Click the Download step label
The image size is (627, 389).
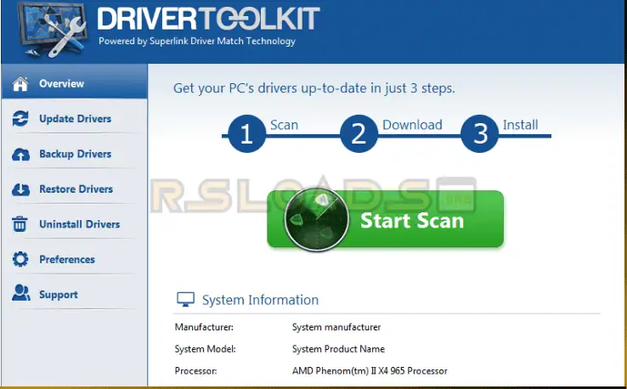(x=412, y=125)
